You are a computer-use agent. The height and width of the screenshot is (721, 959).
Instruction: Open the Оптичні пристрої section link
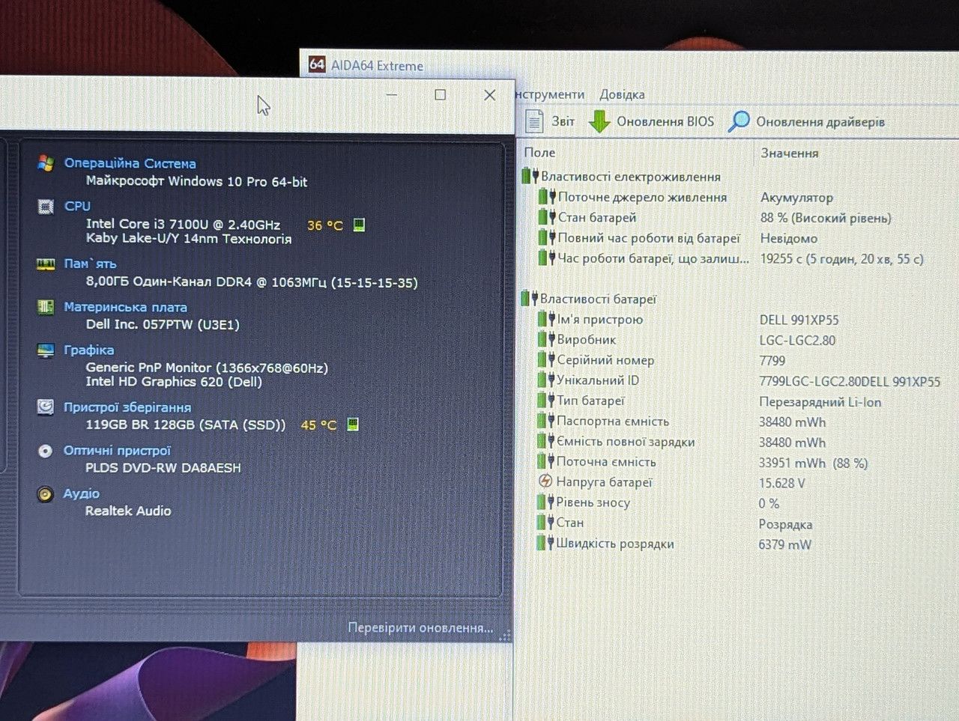[x=117, y=451]
